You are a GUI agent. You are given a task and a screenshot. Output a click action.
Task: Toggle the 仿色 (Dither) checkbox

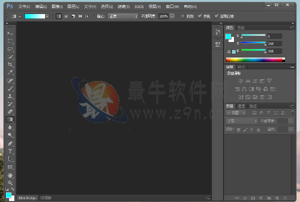click(x=199, y=16)
